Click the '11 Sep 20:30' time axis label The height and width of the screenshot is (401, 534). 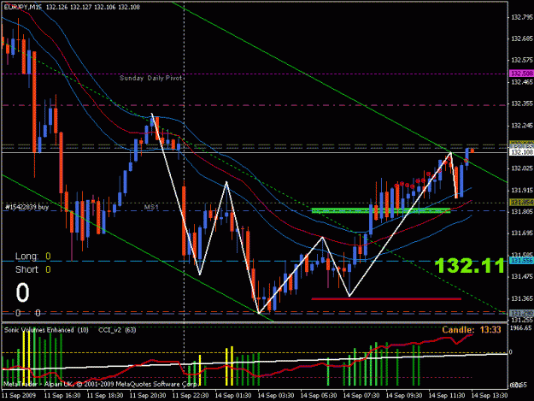[148, 395]
